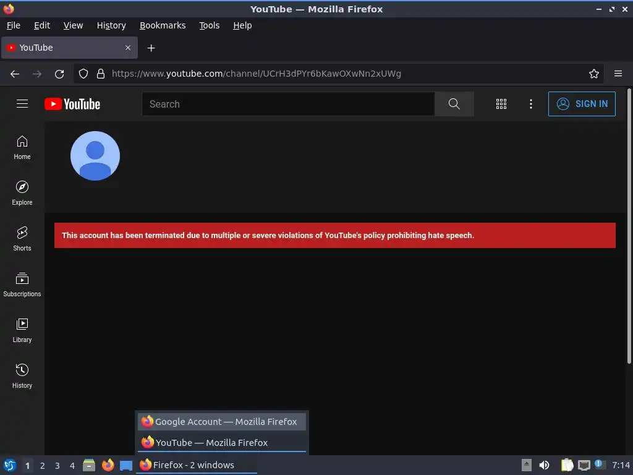This screenshot has height=475, width=633.
Task: Open the tracking protection shield icon
Action: [x=83, y=74]
